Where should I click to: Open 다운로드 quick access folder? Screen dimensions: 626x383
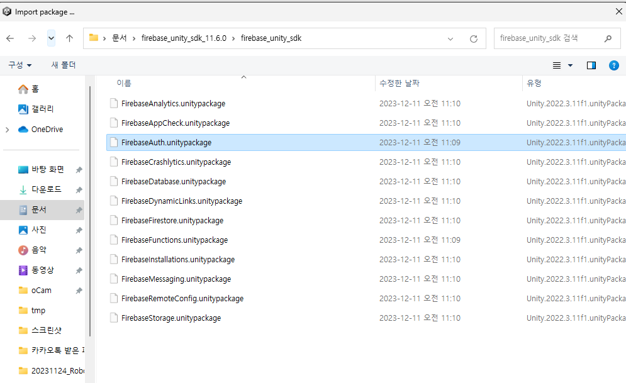point(40,189)
